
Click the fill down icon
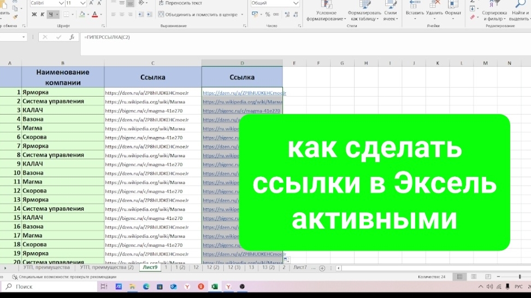473,9
